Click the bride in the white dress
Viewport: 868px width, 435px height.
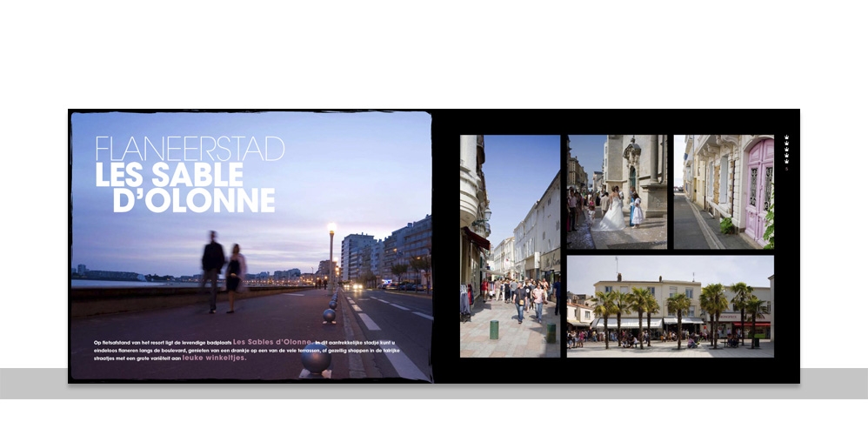(614, 211)
